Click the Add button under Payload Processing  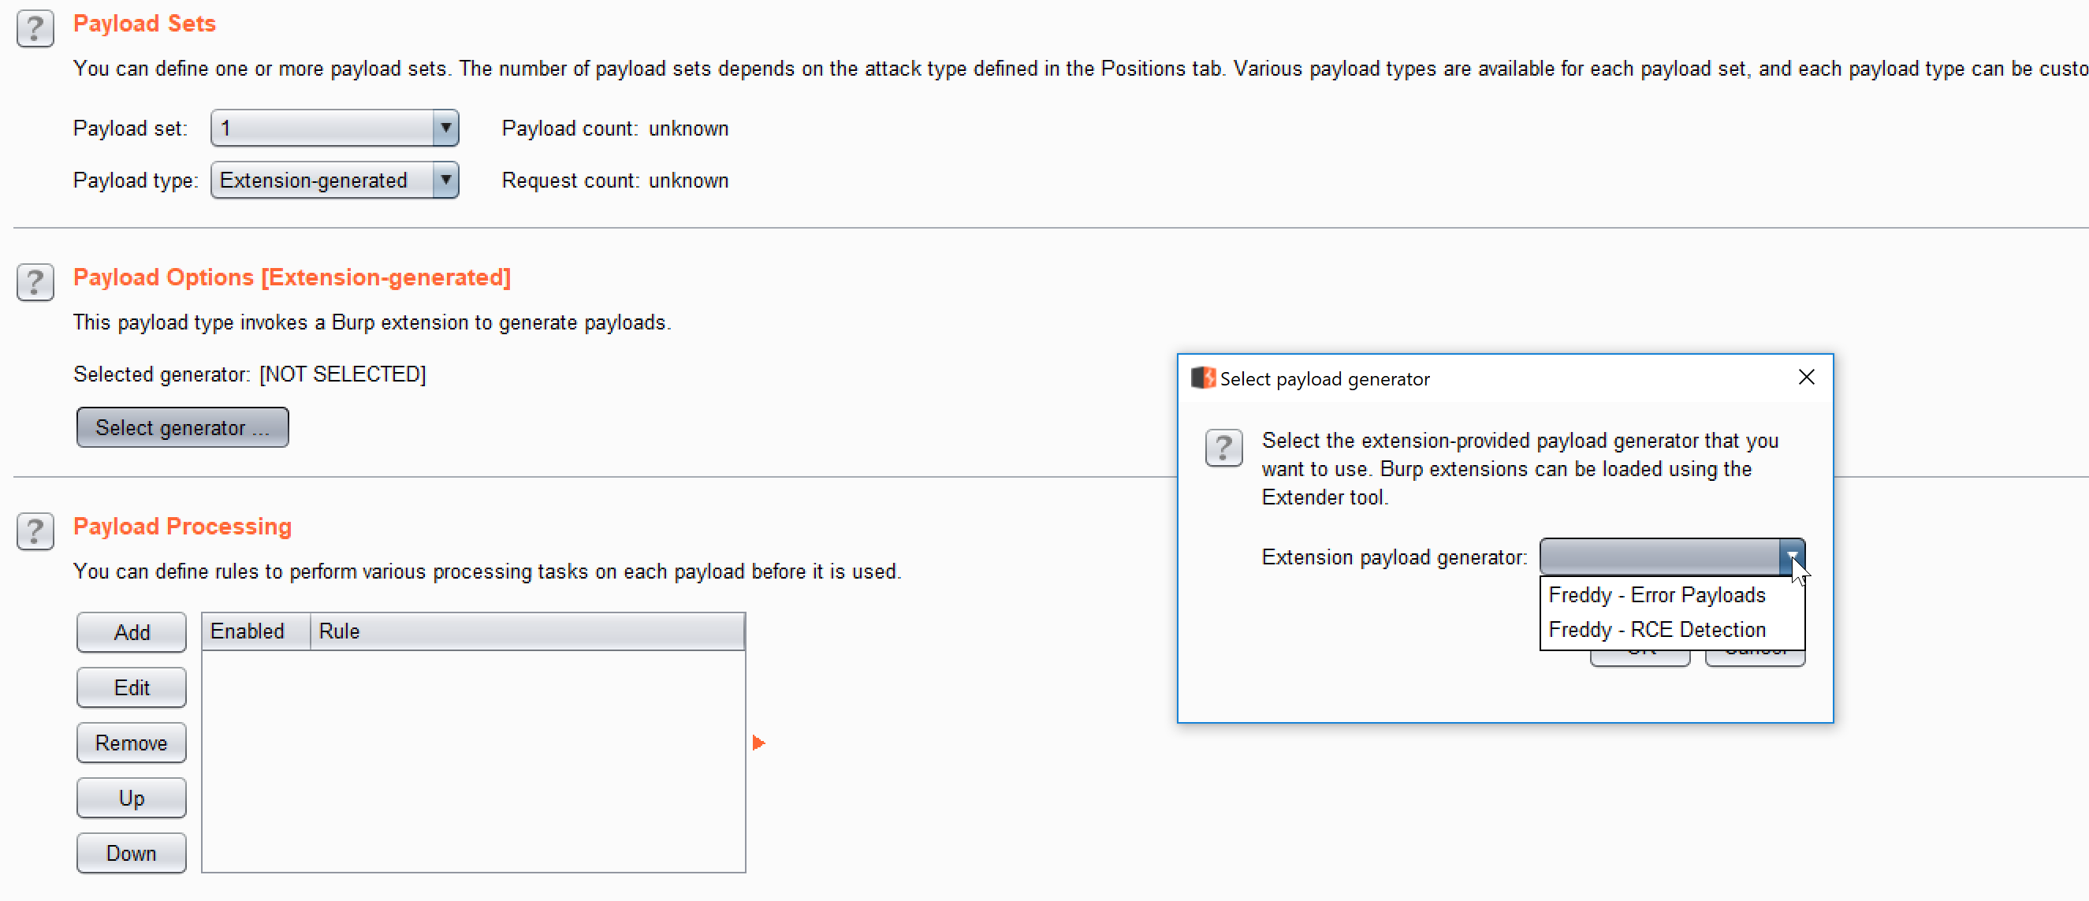tap(131, 631)
